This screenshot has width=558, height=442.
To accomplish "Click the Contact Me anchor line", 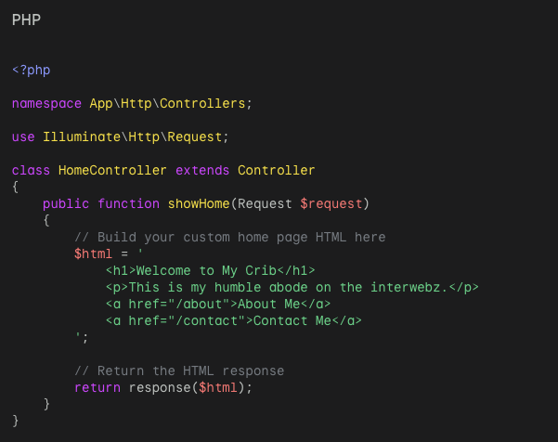I will [234, 321].
